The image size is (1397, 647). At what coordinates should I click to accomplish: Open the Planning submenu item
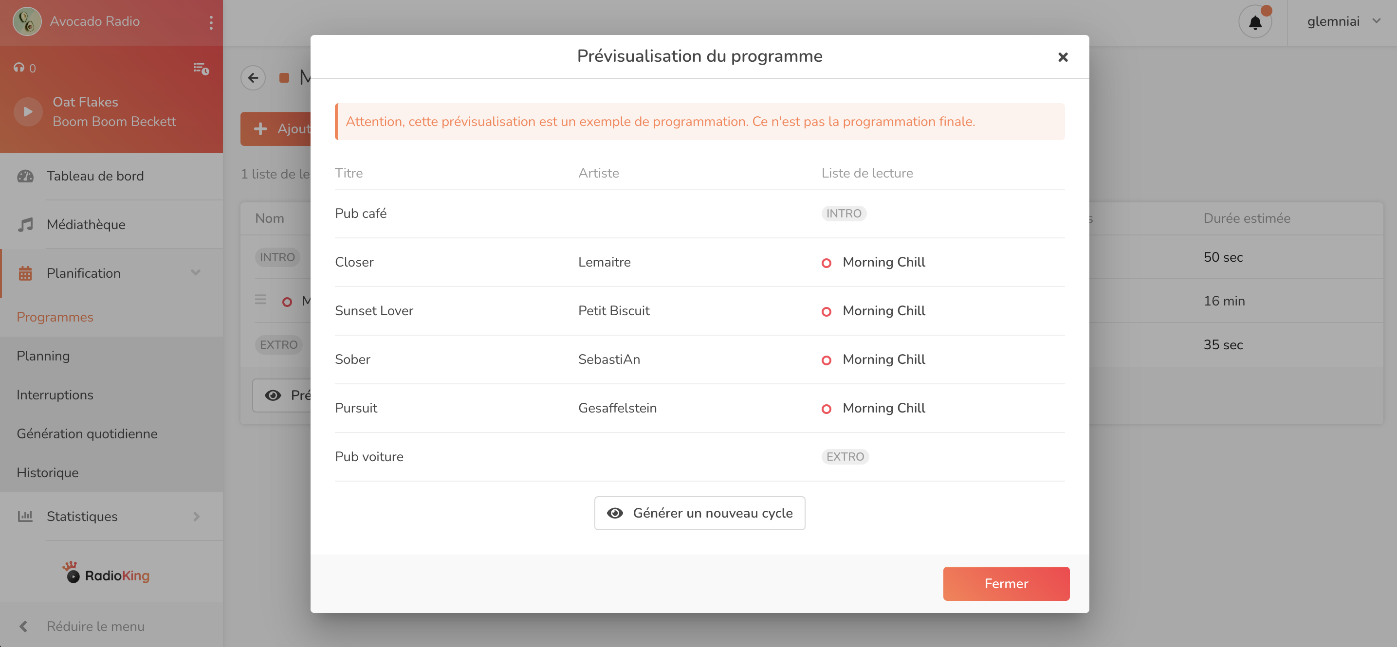tap(43, 356)
